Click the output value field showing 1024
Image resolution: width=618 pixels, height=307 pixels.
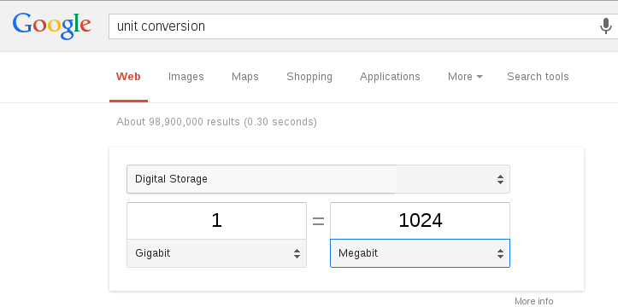[420, 221]
